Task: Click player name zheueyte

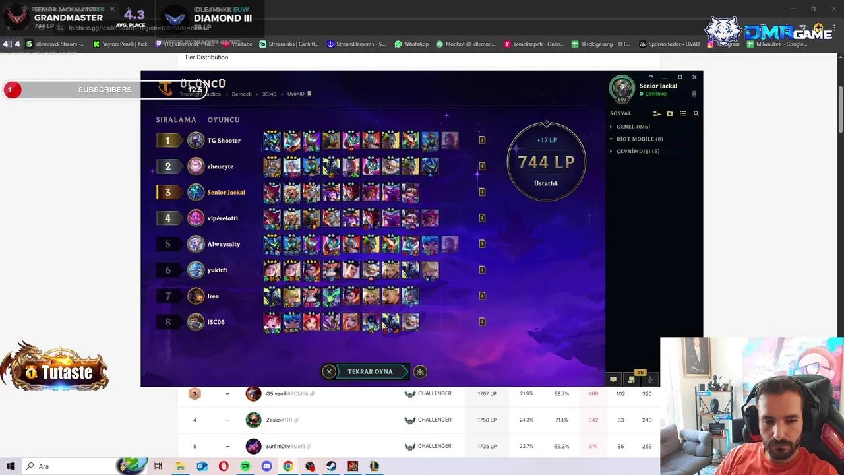Action: (220, 166)
